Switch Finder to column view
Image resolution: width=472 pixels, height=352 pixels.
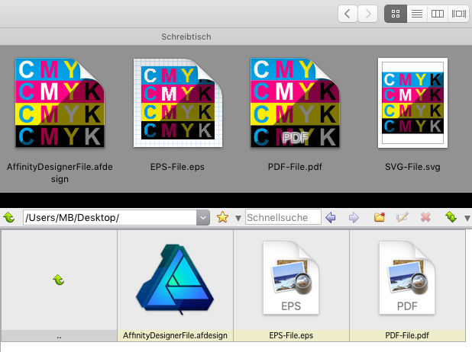[x=438, y=14]
